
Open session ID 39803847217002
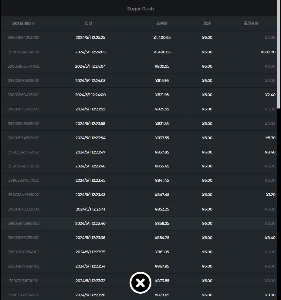coord(24,180)
